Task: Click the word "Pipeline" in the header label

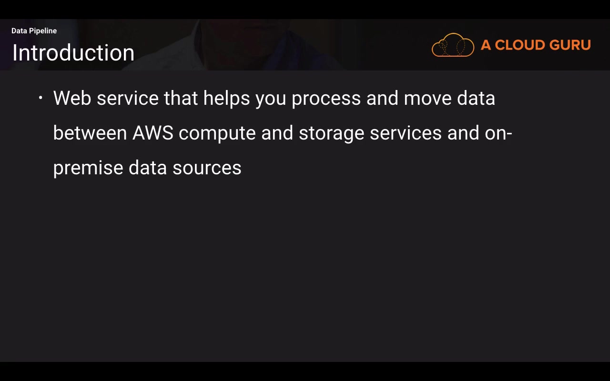Action: [x=43, y=31]
